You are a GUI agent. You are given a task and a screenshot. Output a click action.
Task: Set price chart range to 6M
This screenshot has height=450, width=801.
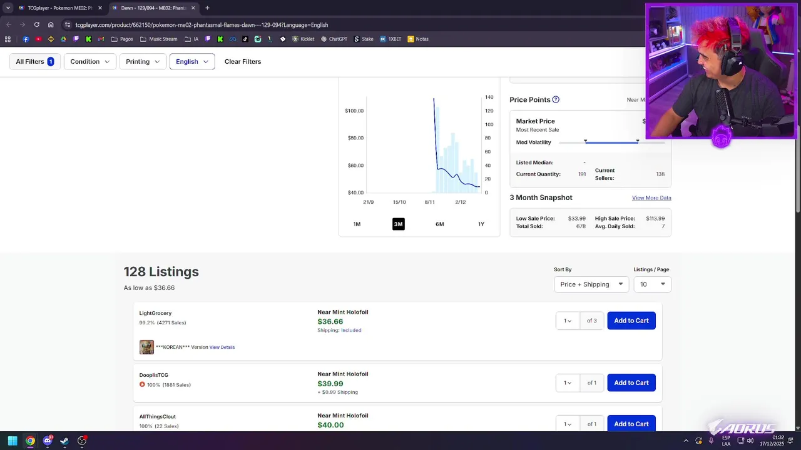click(x=440, y=224)
